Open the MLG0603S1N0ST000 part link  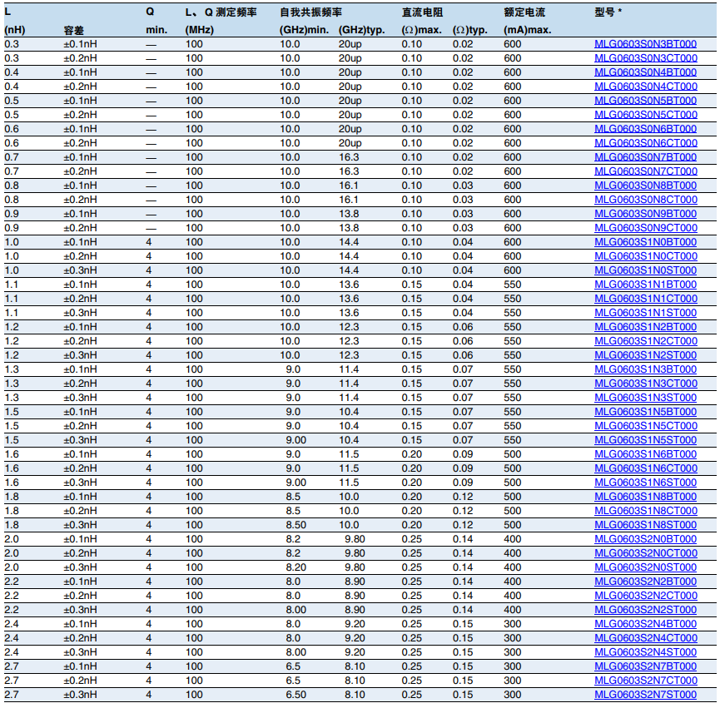645,270
